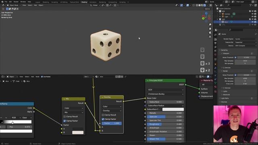Open the Tool properties tab icon
Image resolution: width=258 pixels, height=145 pixels.
click(x=215, y=35)
